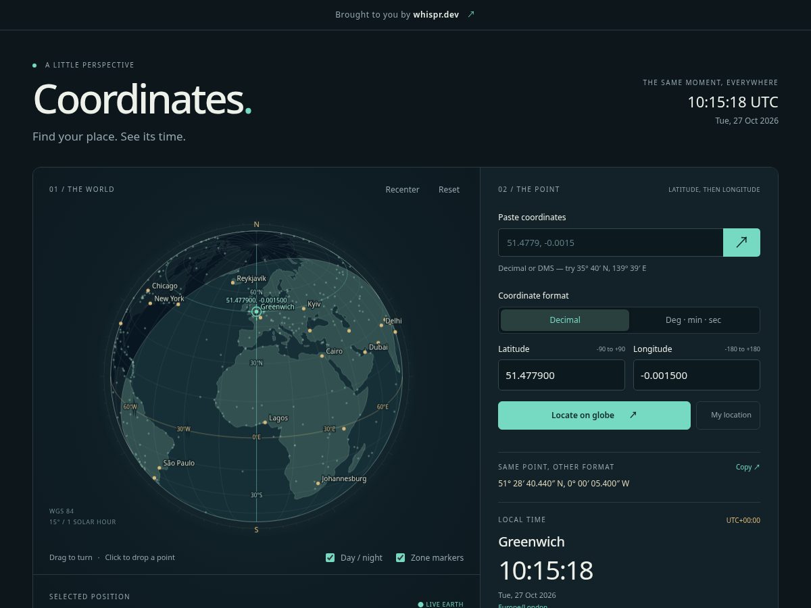811x608 pixels.
Task: Submit pasted coordinates with arrow button
Action: point(741,243)
